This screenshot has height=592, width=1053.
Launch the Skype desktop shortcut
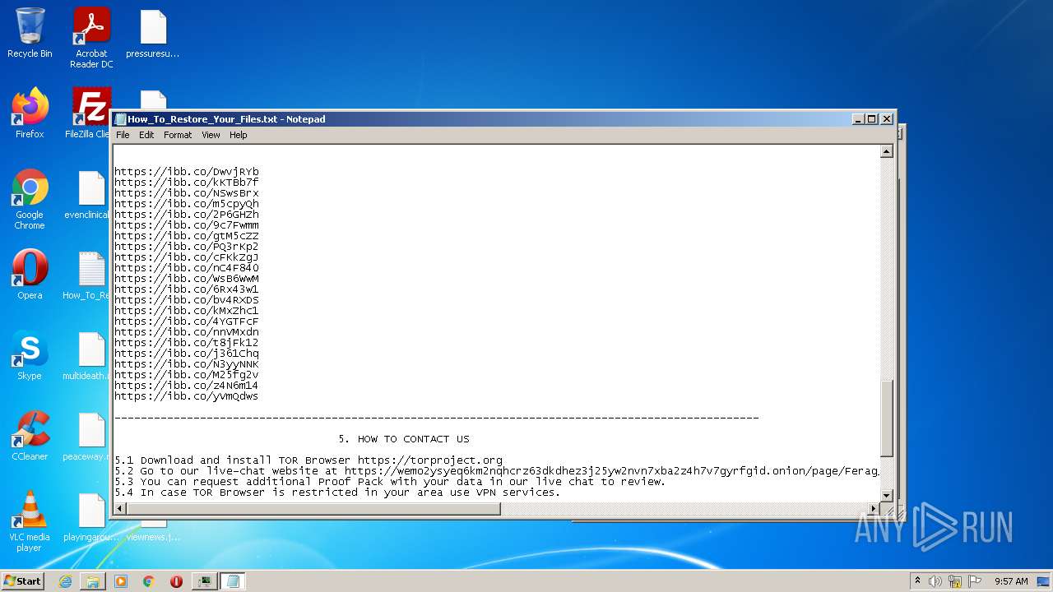(x=30, y=355)
